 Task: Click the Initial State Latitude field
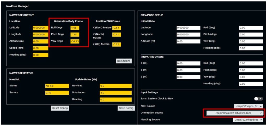pos(188,28)
